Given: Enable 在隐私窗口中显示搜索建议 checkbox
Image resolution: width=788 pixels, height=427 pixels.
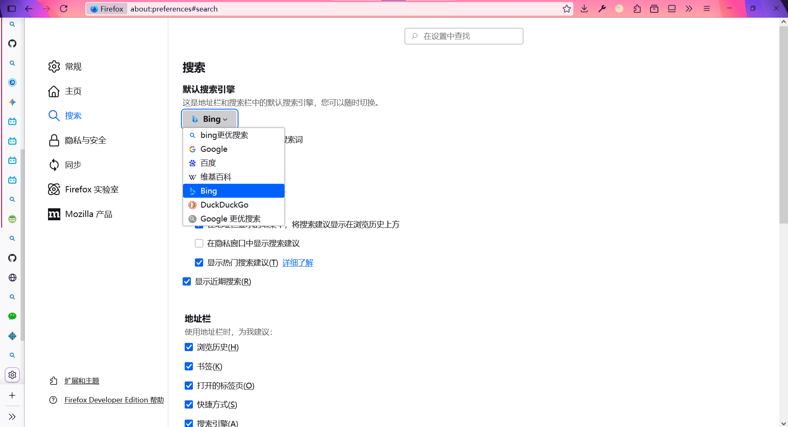Looking at the screenshot, I should 199,243.
